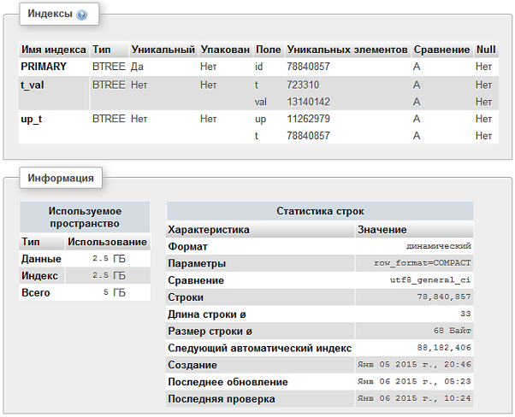Click the Имя индекса column header
The image size is (515, 417).
(54, 50)
